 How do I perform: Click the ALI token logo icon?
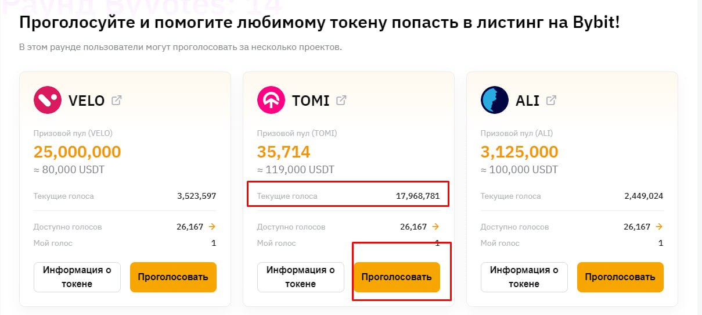(495, 101)
